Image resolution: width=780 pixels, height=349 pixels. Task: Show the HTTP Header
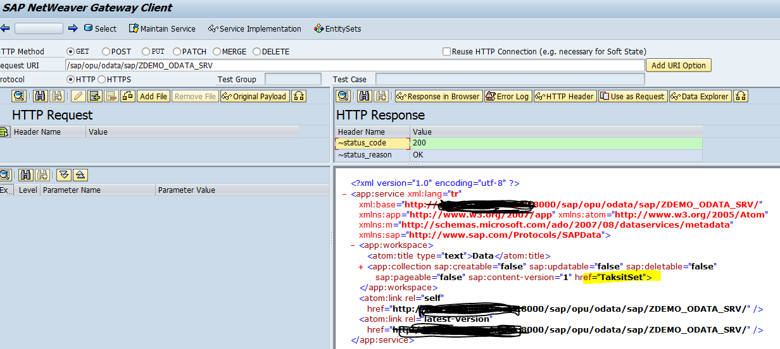[565, 96]
